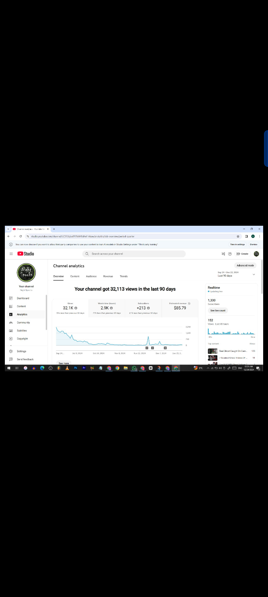Open the 7 Scariest Ghost Videos thumbnail

(x=213, y=358)
